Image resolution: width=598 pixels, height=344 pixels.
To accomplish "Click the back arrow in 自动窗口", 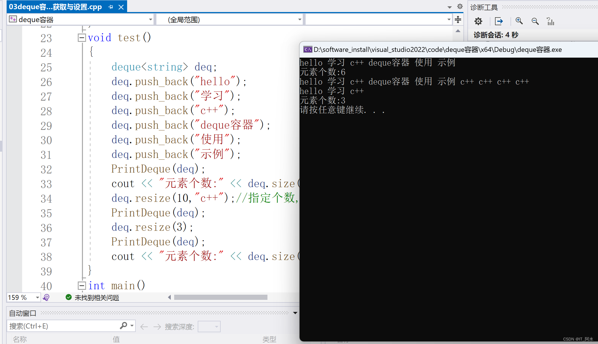I will pyautogui.click(x=144, y=327).
